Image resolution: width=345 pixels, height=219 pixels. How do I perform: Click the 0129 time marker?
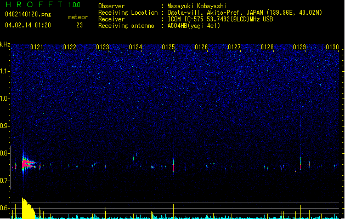[299, 47]
